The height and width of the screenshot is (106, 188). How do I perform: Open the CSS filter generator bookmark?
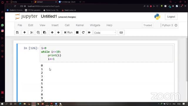coord(33,10)
